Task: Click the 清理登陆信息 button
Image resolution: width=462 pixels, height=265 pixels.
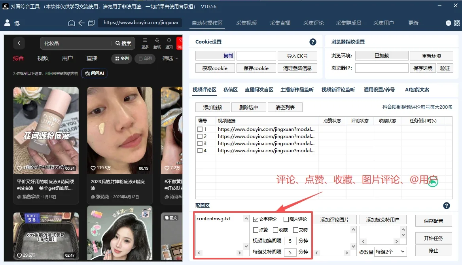Action: point(297,68)
